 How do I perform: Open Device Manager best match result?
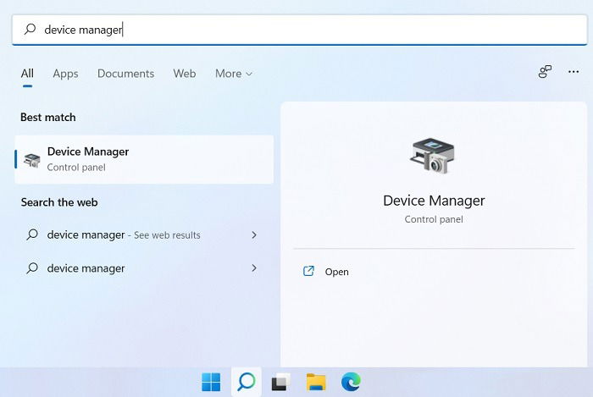144,159
